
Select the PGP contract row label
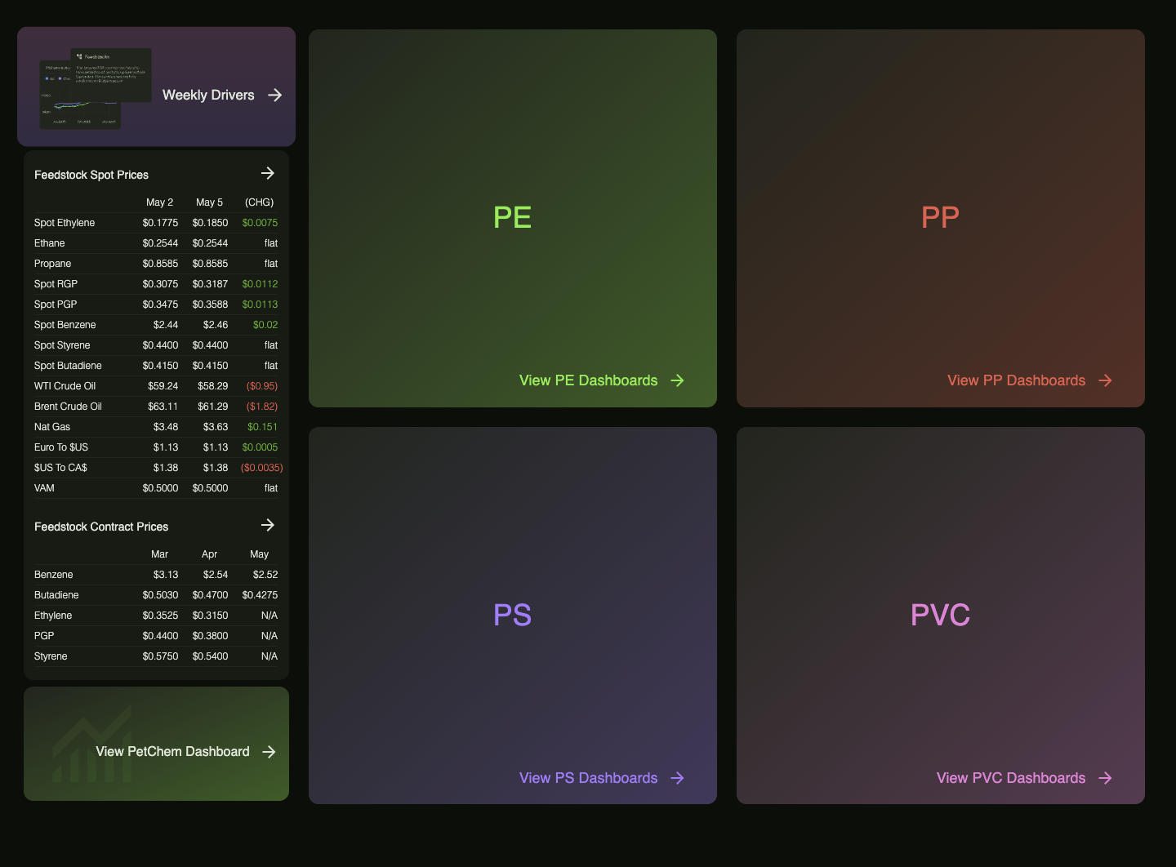(x=44, y=636)
